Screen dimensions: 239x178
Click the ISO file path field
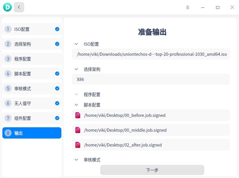point(151,54)
